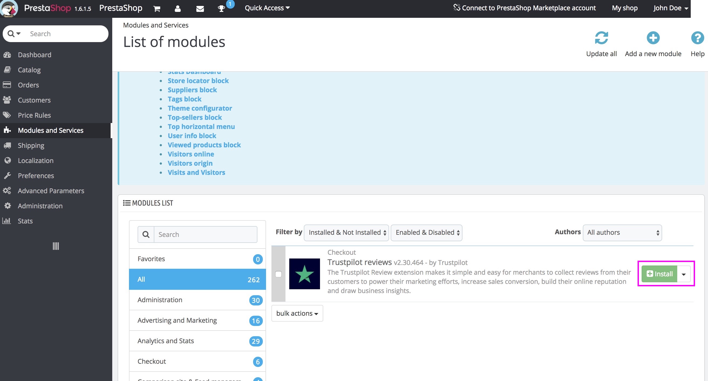The width and height of the screenshot is (708, 381).
Task: Select the Checkout module category
Action: [x=197, y=362]
